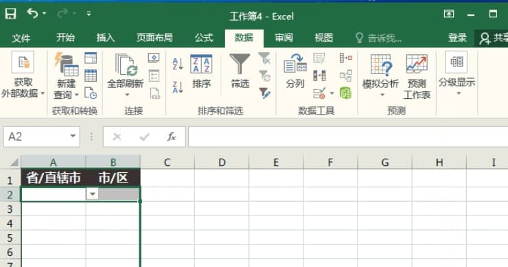The height and width of the screenshot is (267, 508).
Task: Click 预测工作表 forecast sheet
Action: (x=417, y=76)
